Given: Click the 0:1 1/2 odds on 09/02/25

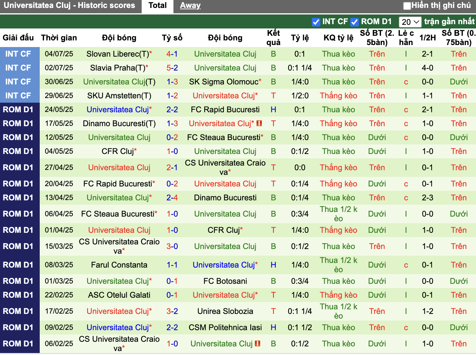Looking at the screenshot, I should point(300,328).
